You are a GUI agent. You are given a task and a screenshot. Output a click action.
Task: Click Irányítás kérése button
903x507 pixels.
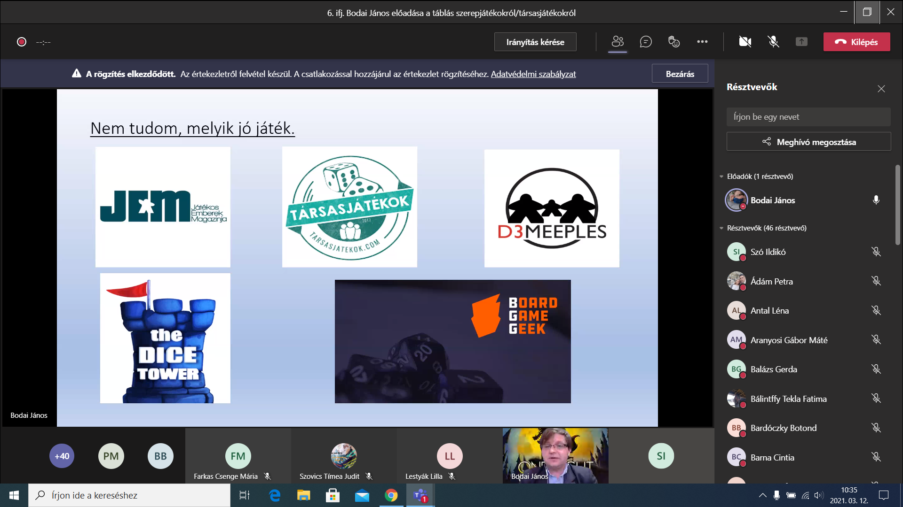pyautogui.click(x=535, y=42)
